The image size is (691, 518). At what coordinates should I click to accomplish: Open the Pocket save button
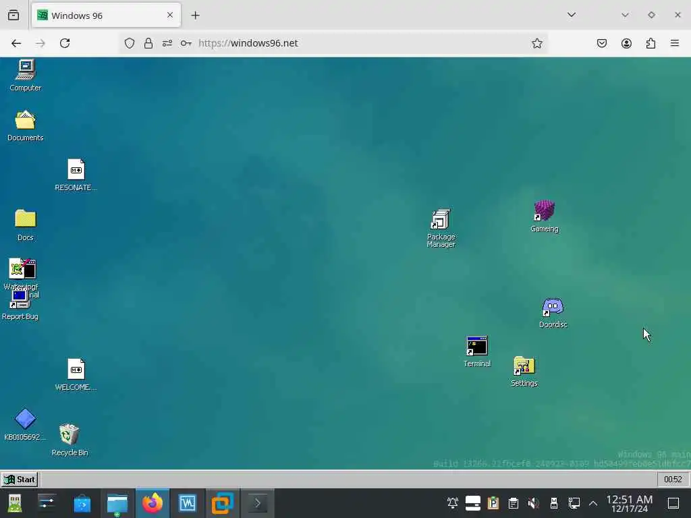(601, 43)
